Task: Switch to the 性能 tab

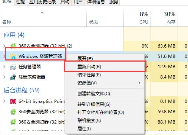Action: [x=20, y=2]
